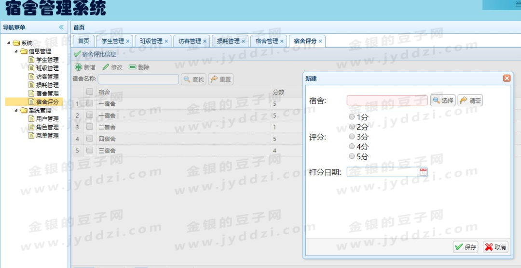The image size is (521, 268).
Task: Save the new rating with 保存
Action: [466, 247]
